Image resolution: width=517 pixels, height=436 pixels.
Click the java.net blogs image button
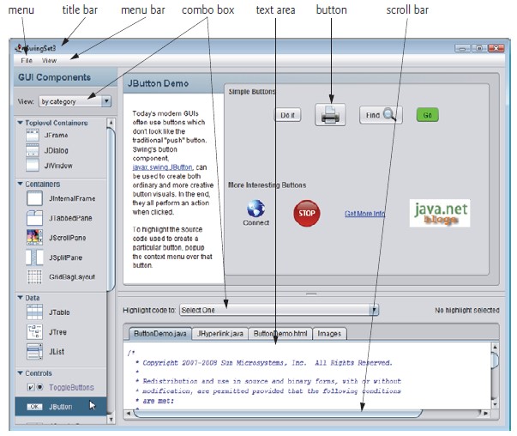441,211
